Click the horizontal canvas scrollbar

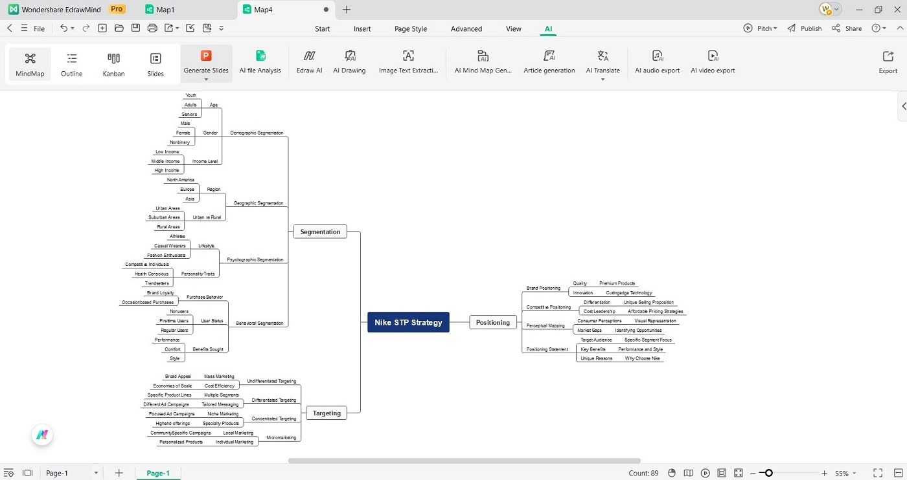click(x=464, y=461)
